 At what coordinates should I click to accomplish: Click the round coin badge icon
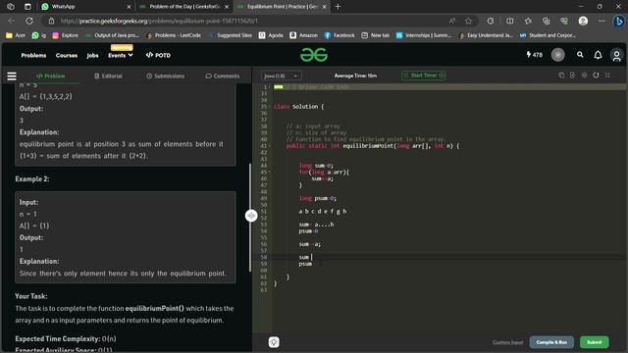[557, 55]
